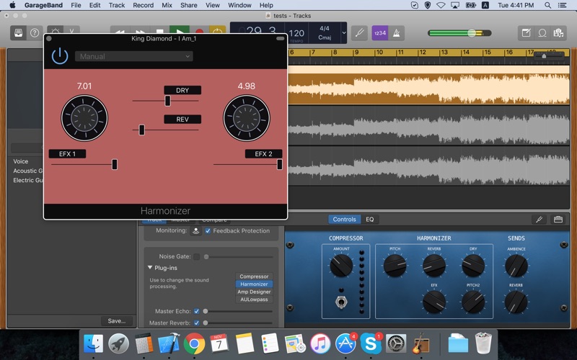Click the left pitch knob showing 7.01
The height and width of the screenshot is (360, 577).
(84, 118)
